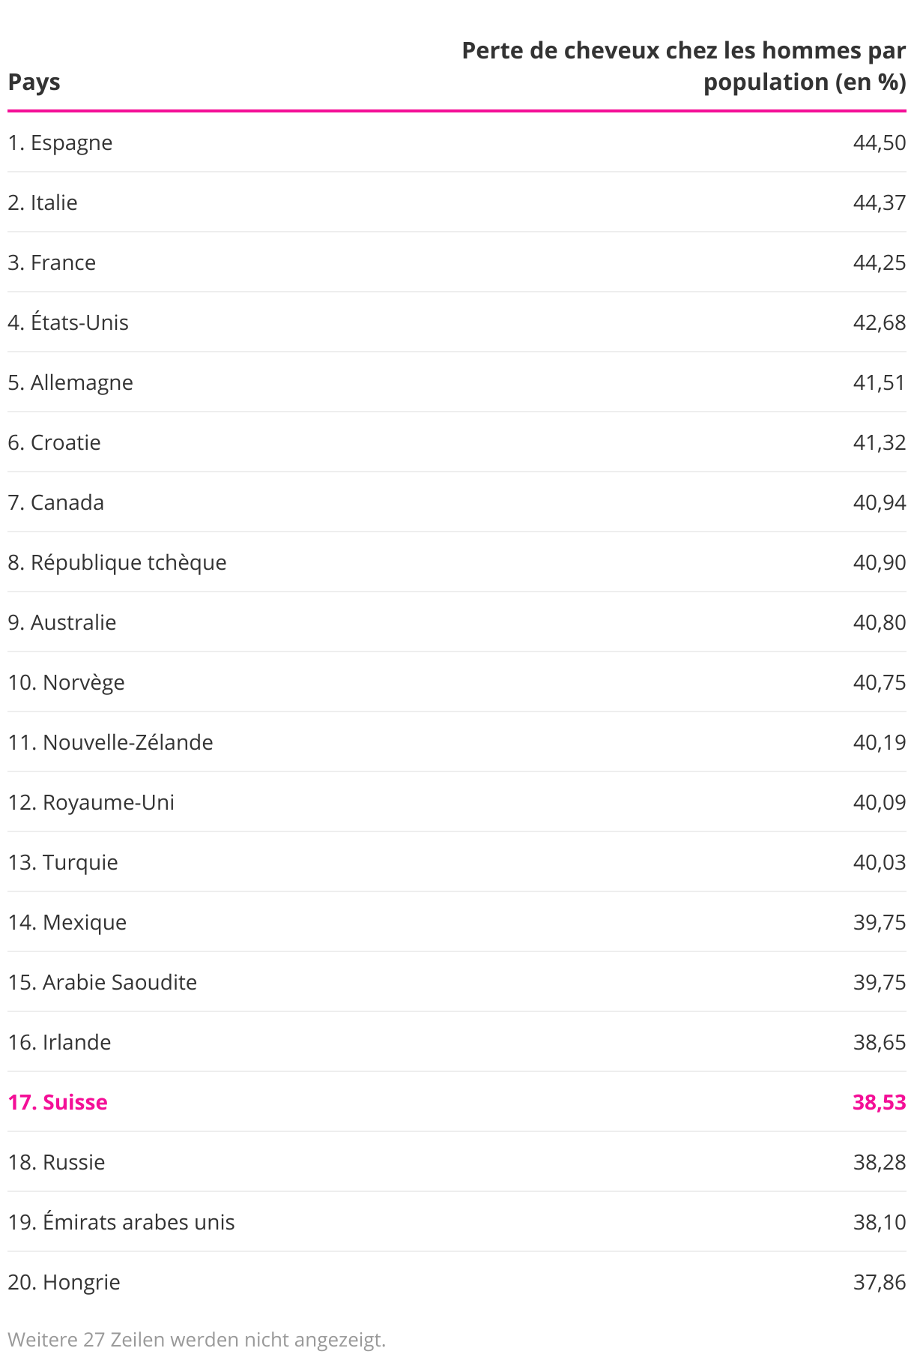Select 8. République tchèque entry
Screen dimensions: 914x1360
click(x=457, y=562)
